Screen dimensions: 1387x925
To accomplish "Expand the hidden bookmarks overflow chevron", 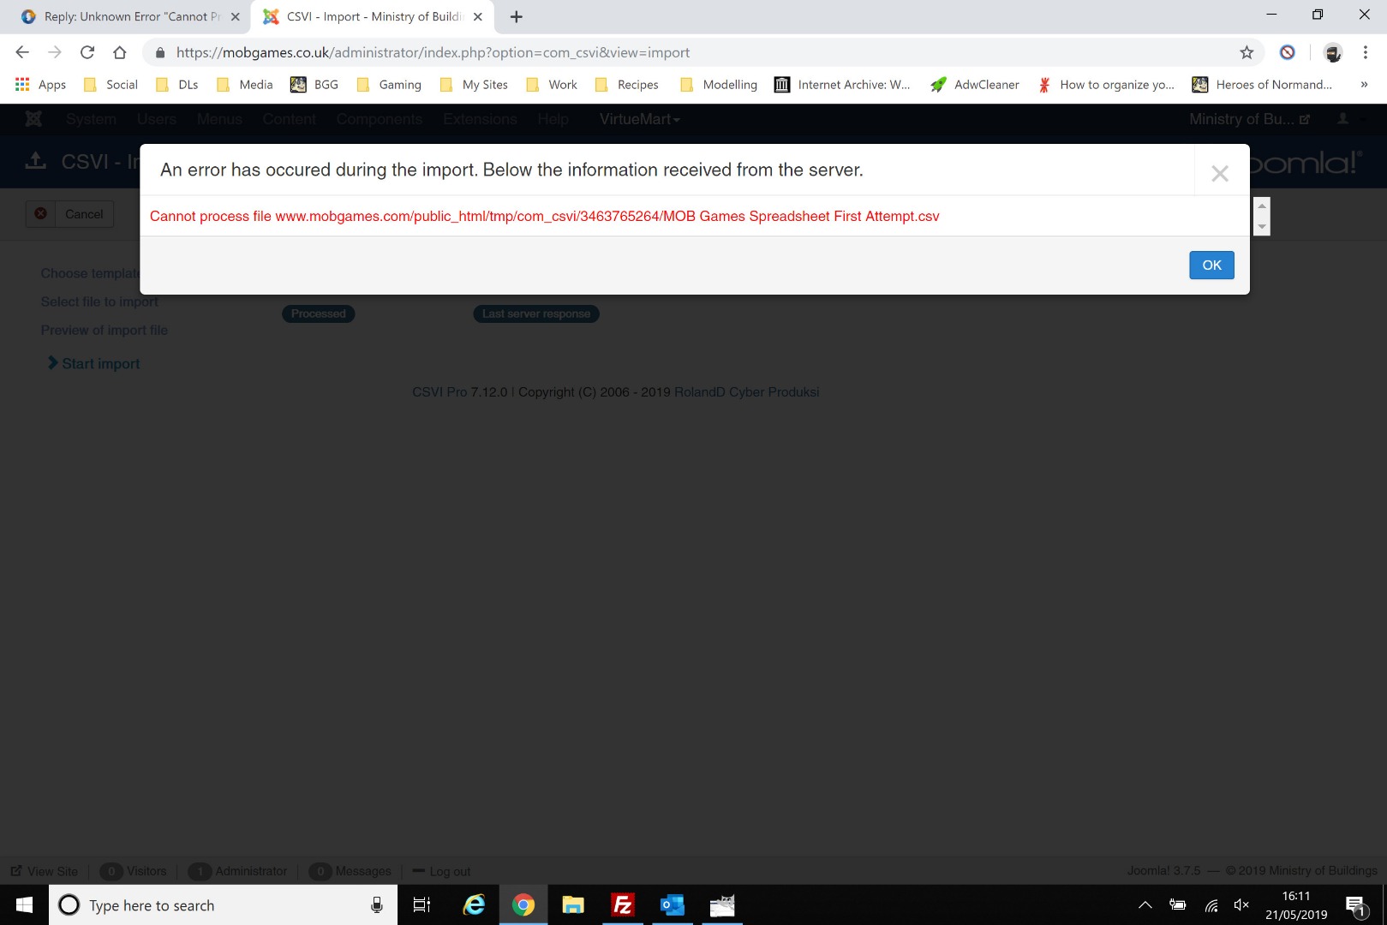I will click(x=1364, y=85).
